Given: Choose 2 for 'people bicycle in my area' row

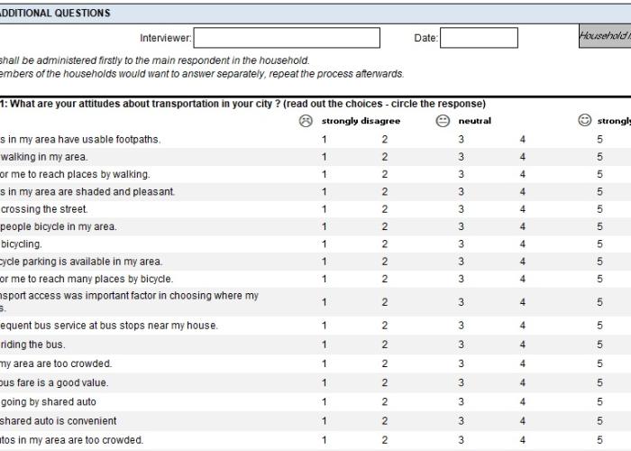Looking at the screenshot, I should tap(385, 226).
